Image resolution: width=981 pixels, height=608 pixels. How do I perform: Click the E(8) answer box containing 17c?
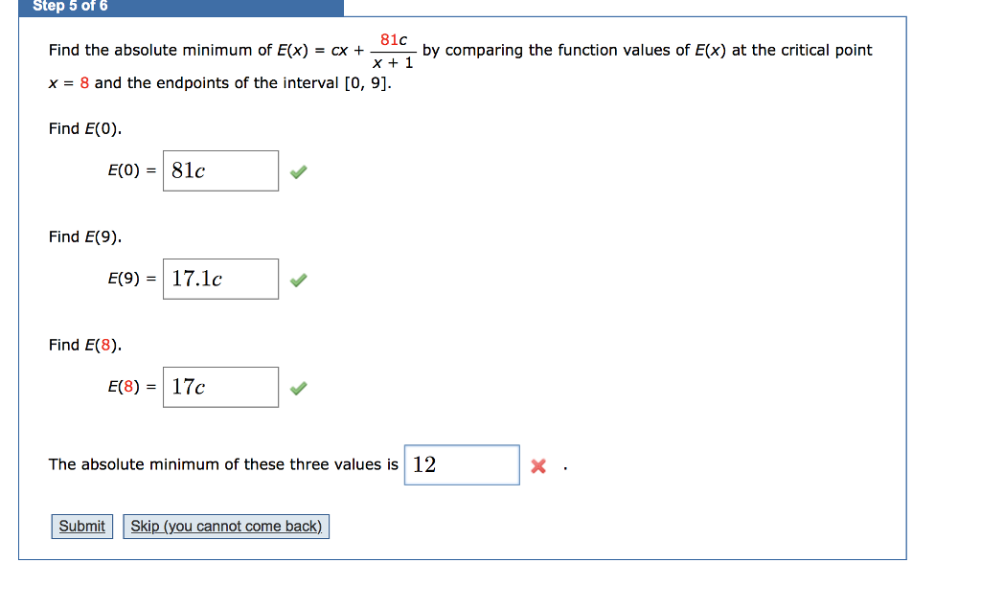220,387
